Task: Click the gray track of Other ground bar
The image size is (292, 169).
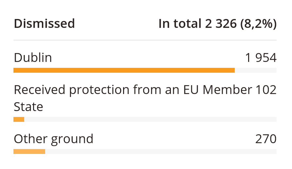Action: (160, 151)
